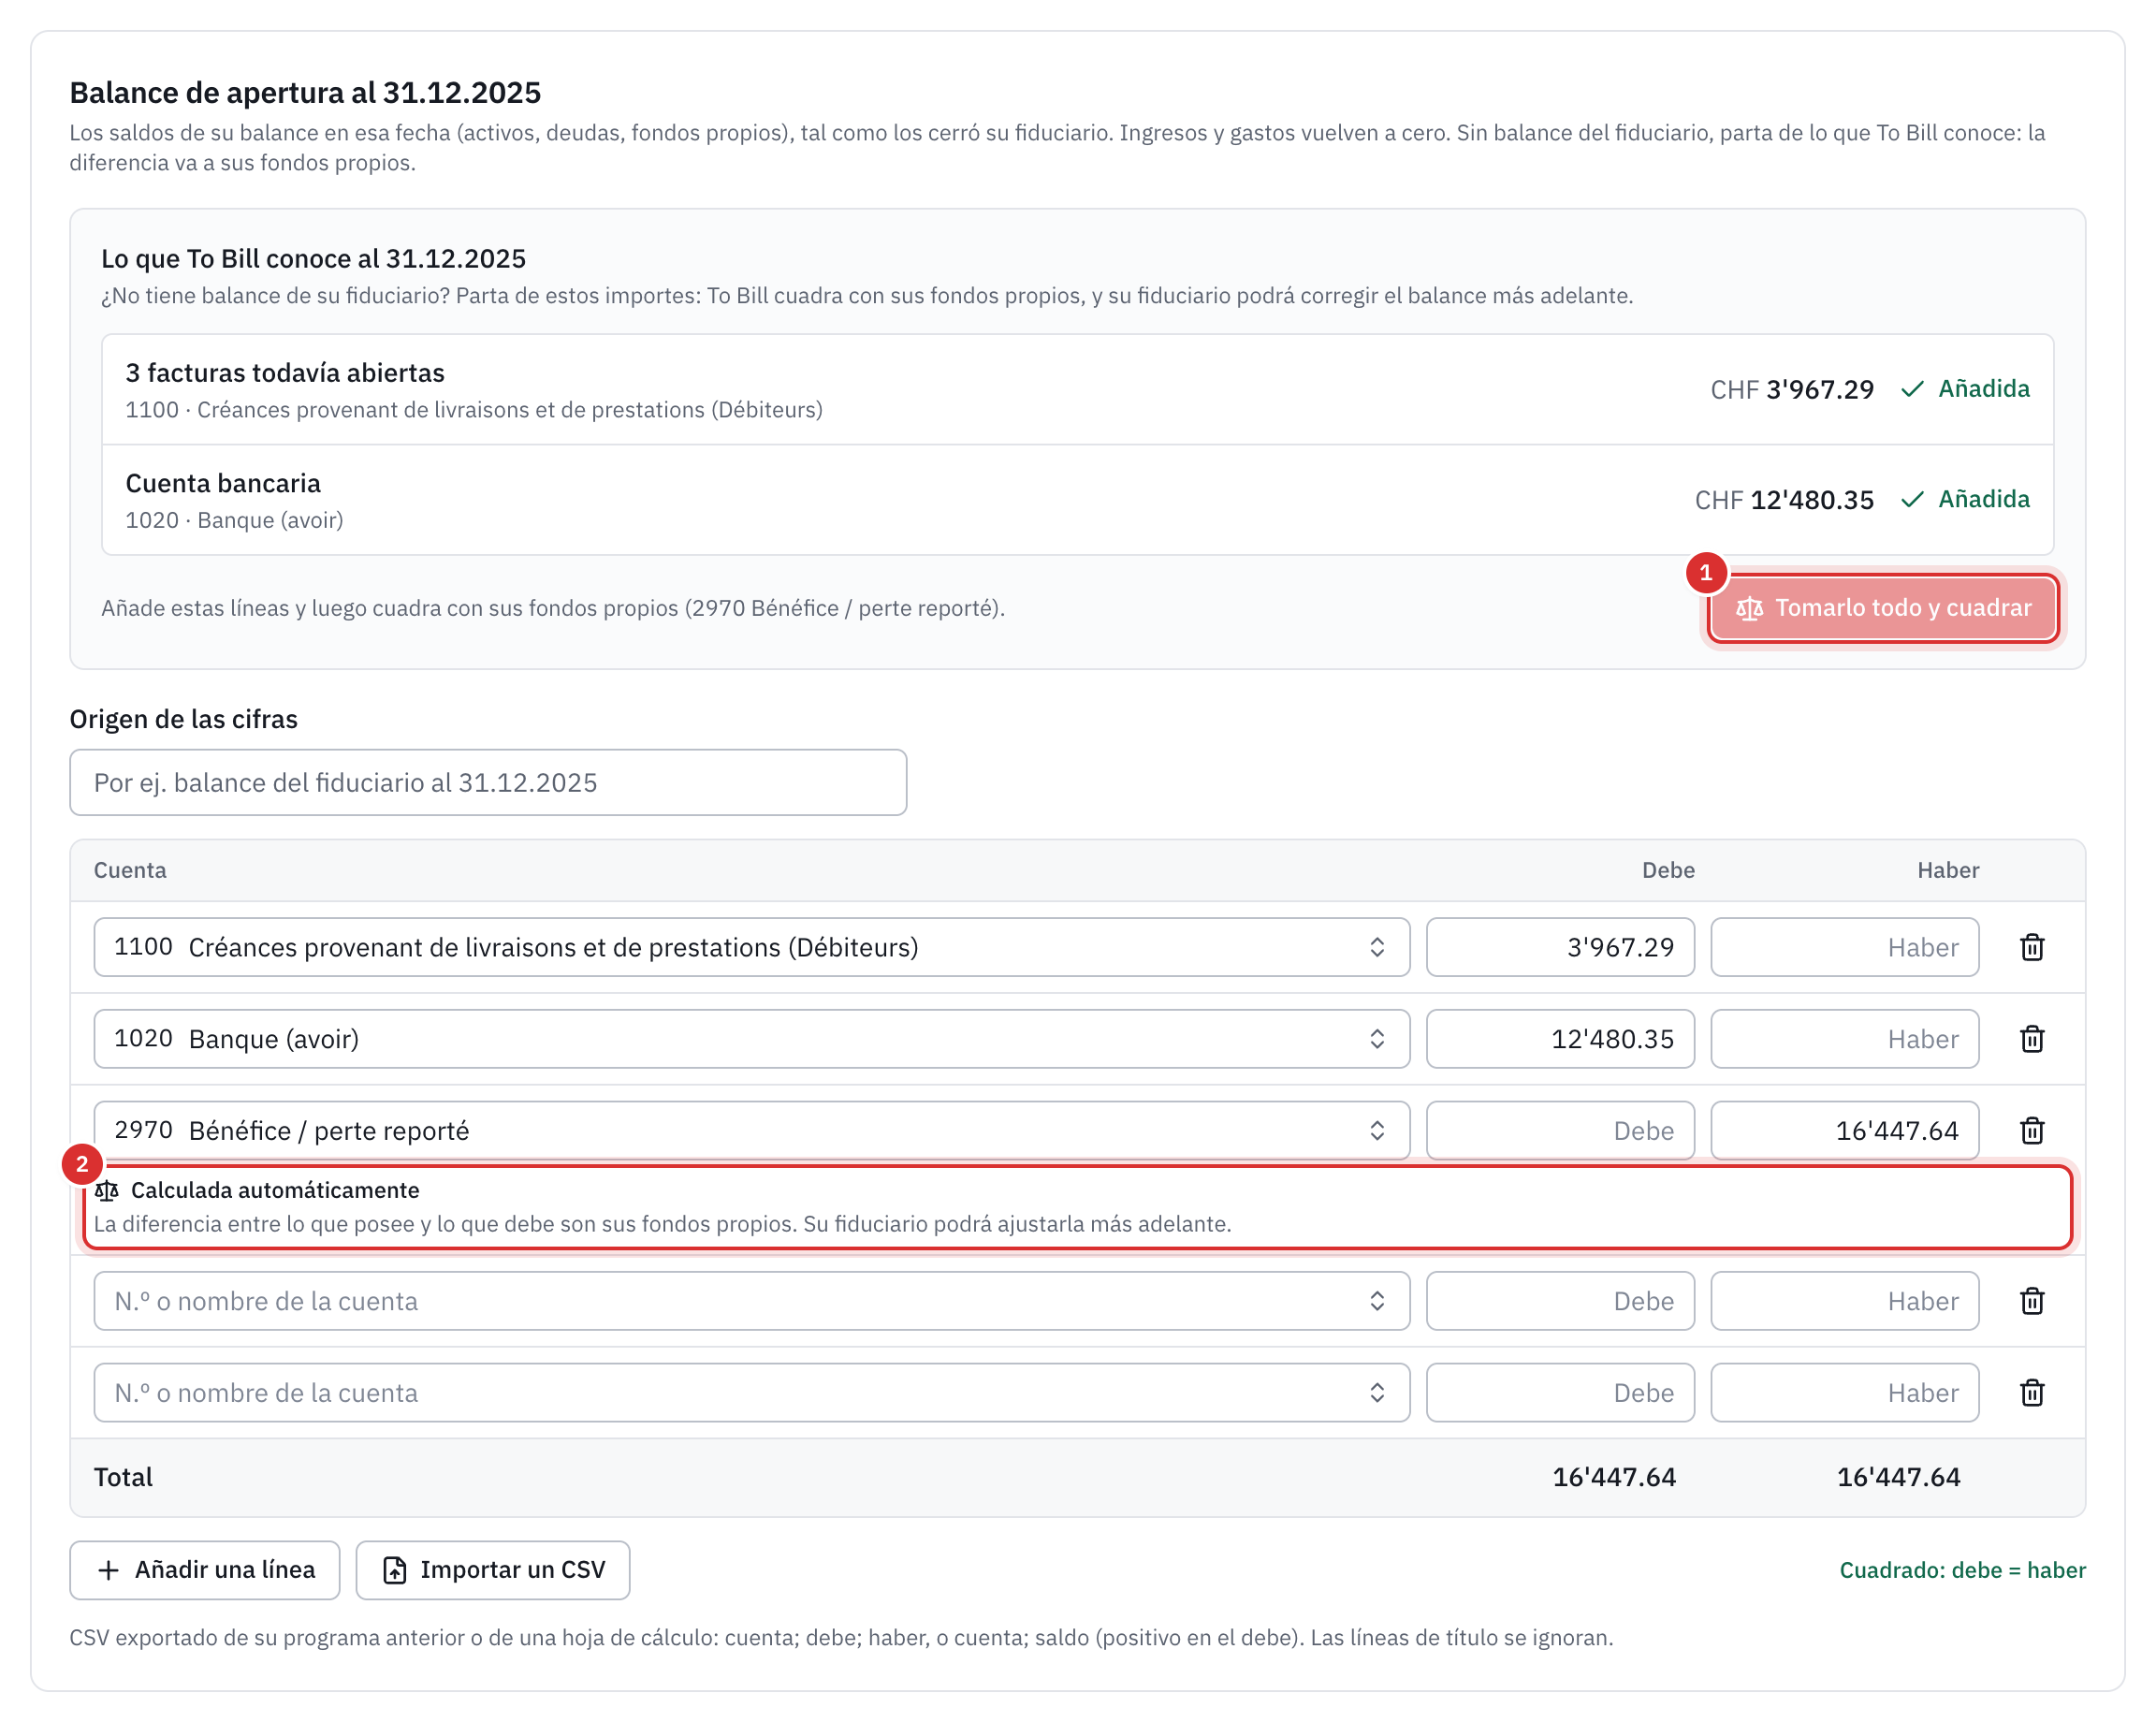Click 'Cuenta bancaria' row title
The height and width of the screenshot is (1722, 2156).
coord(223,483)
